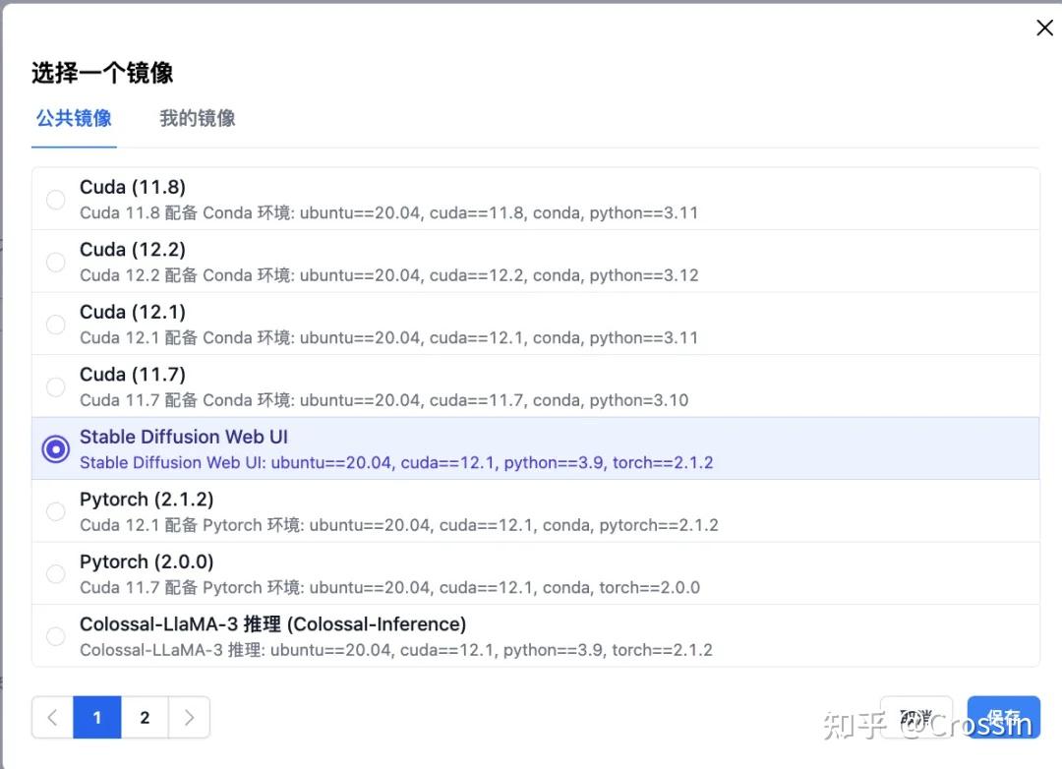Go to previous page arrow
The width and height of the screenshot is (1062, 769).
[x=53, y=718]
